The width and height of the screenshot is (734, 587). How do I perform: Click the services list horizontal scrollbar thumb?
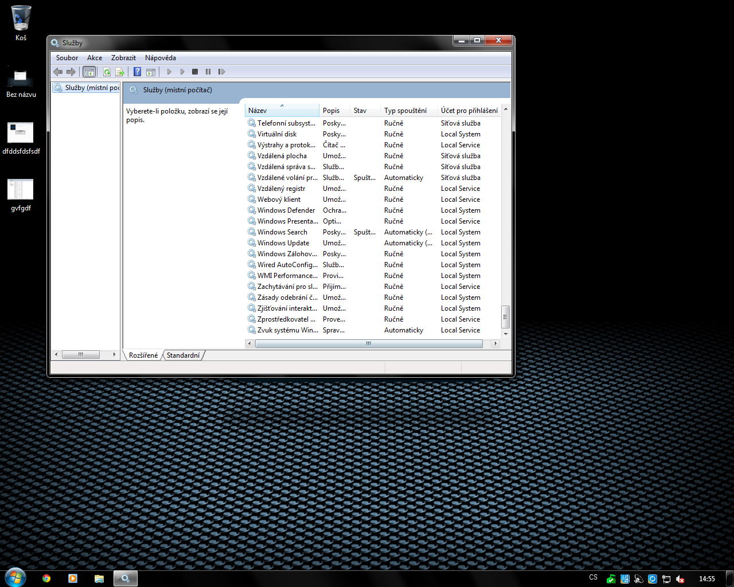tap(369, 343)
